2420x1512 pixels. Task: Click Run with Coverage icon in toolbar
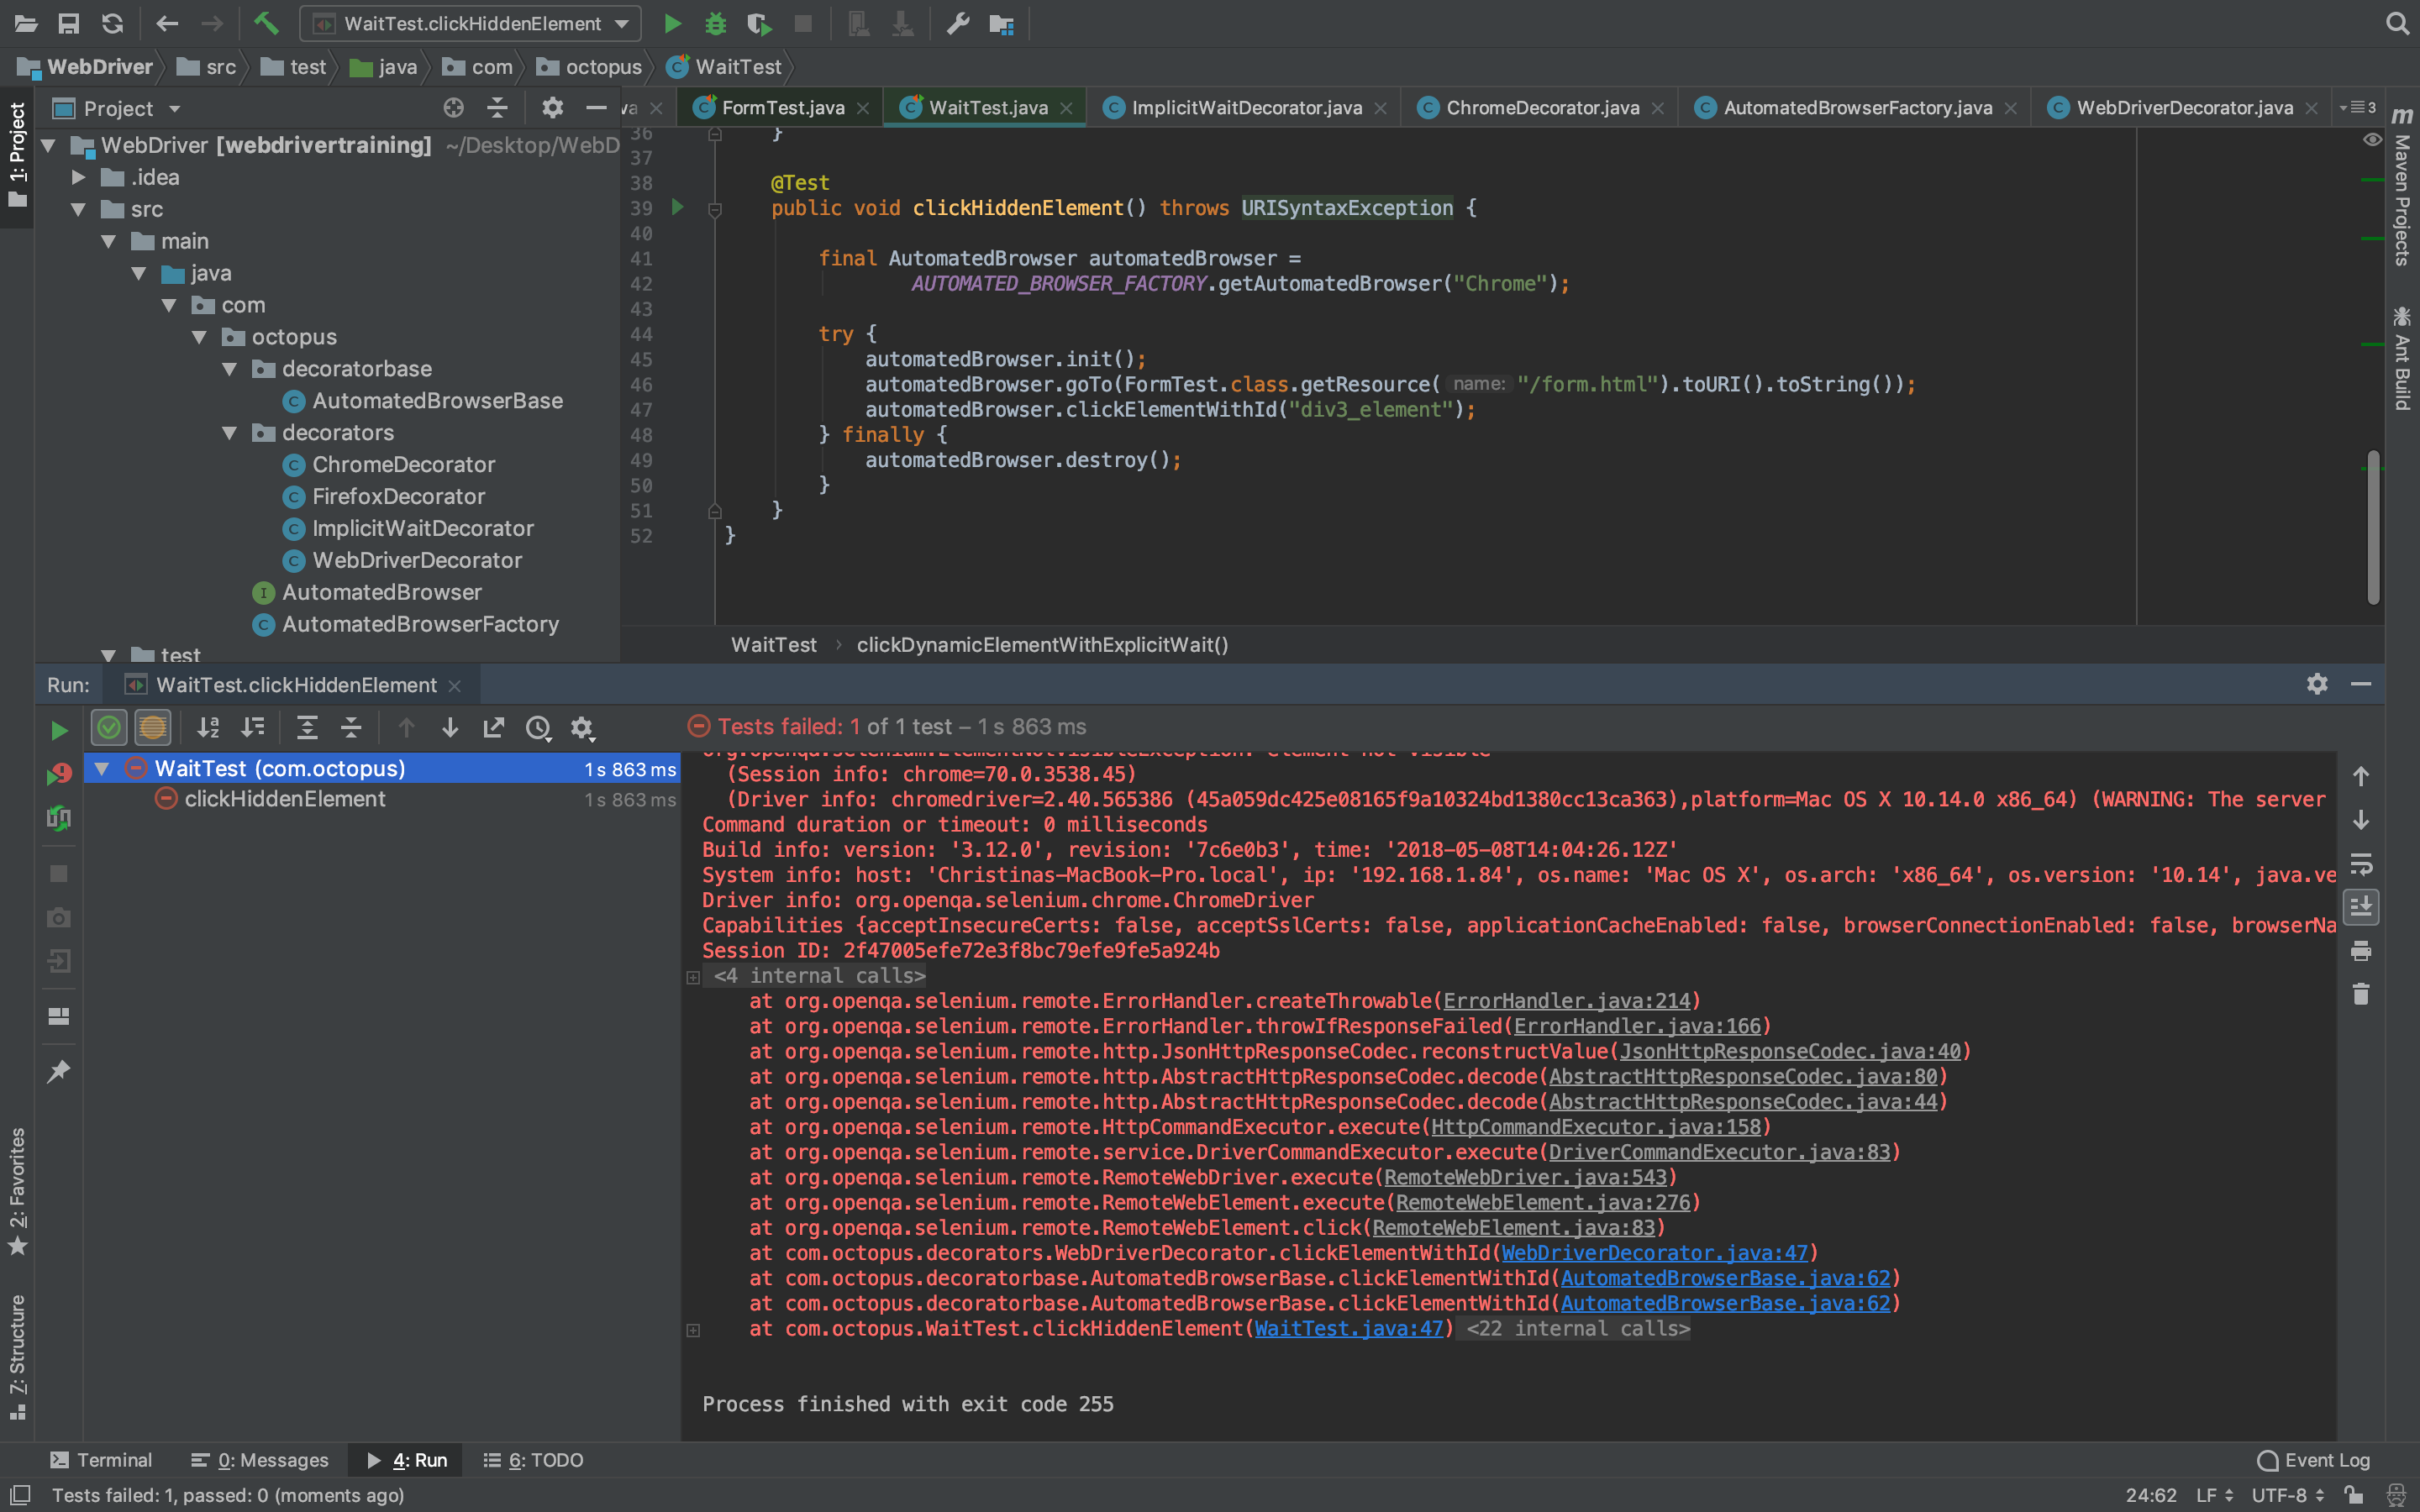(x=758, y=23)
